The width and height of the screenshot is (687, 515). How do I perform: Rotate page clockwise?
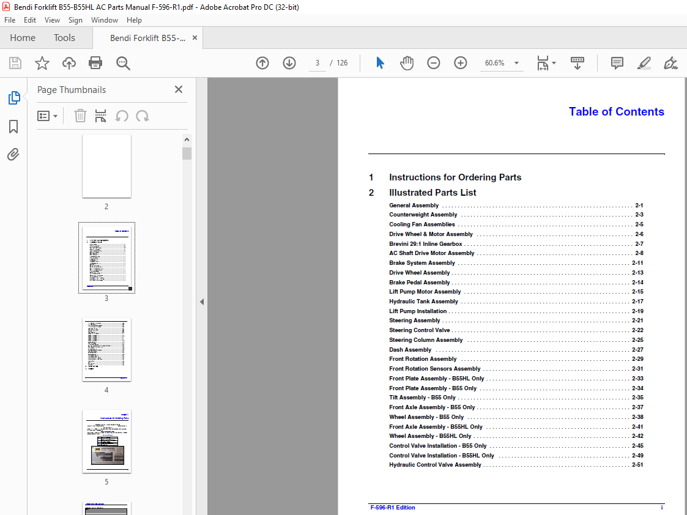pos(143,116)
